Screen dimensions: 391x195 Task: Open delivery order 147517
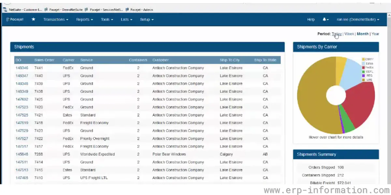tap(22, 146)
